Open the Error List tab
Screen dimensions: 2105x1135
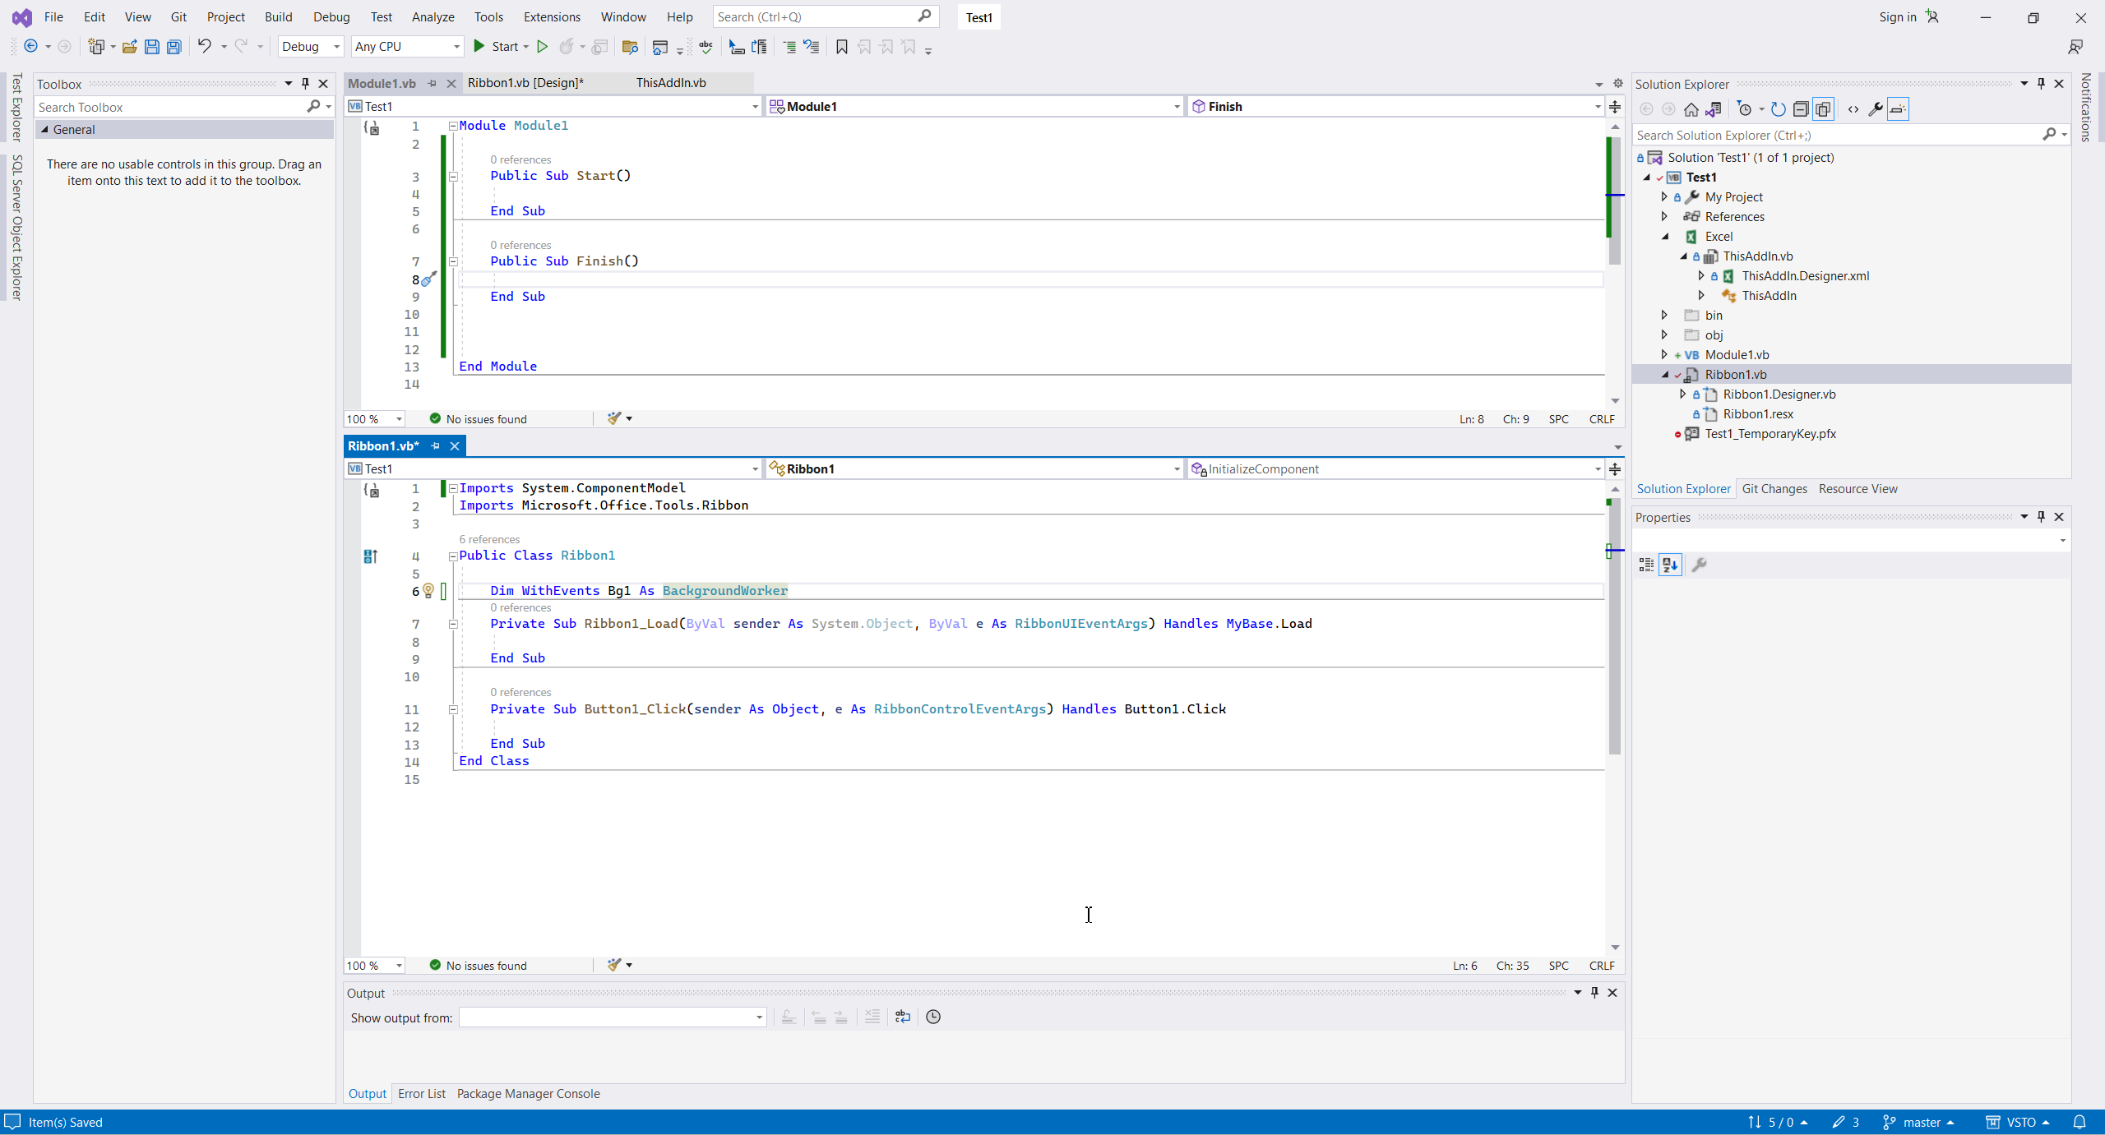click(x=421, y=1094)
